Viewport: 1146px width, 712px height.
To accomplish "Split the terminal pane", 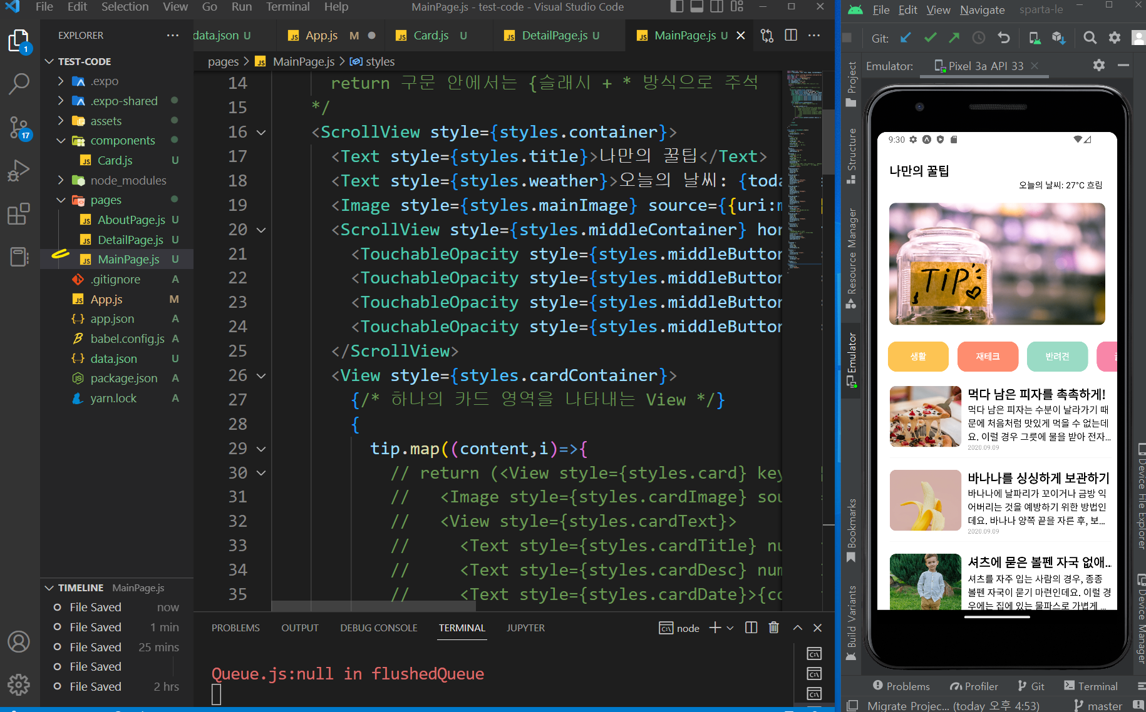I will (x=751, y=628).
